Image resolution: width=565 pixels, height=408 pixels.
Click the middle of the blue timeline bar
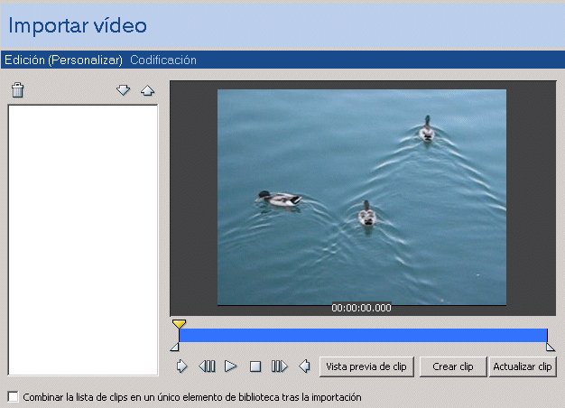point(362,335)
